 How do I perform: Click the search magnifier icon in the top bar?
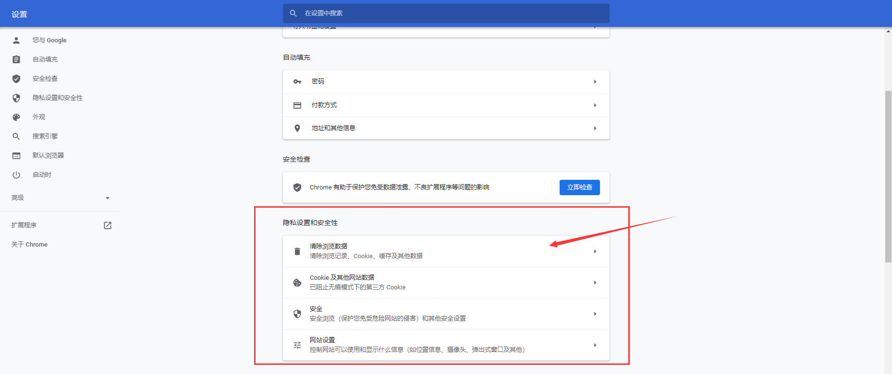[293, 13]
